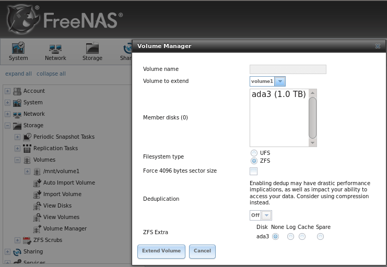Open Import Volume tree entry
Screen dimensions: 387x267
62,195
